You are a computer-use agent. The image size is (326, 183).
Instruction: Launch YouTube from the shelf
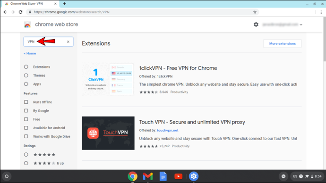[178, 176]
